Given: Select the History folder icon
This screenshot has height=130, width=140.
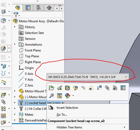Looking at the screenshot, I should pyautogui.click(x=21, y=27).
